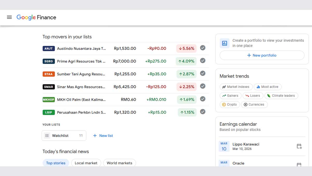Click the Google Finance logo
Image resolution: width=312 pixels, height=176 pixels.
click(36, 17)
